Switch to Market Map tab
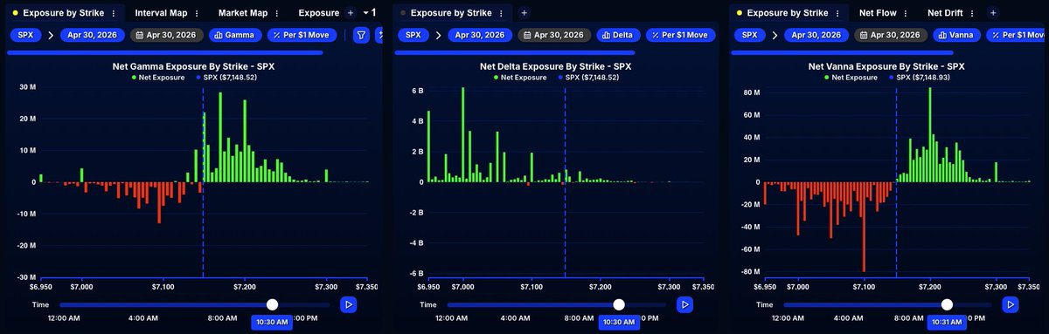The height and width of the screenshot is (334, 1049). (x=243, y=13)
